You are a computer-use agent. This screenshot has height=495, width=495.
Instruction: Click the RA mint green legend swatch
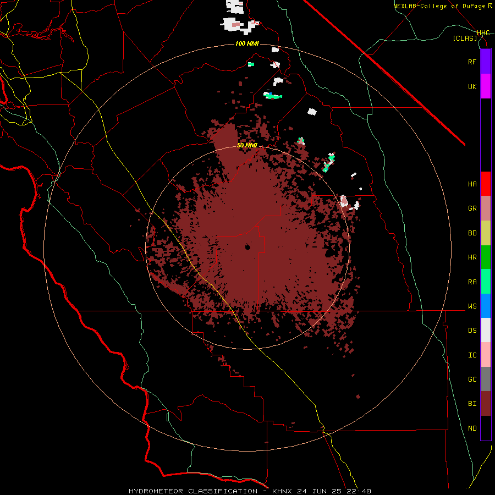tap(486, 282)
